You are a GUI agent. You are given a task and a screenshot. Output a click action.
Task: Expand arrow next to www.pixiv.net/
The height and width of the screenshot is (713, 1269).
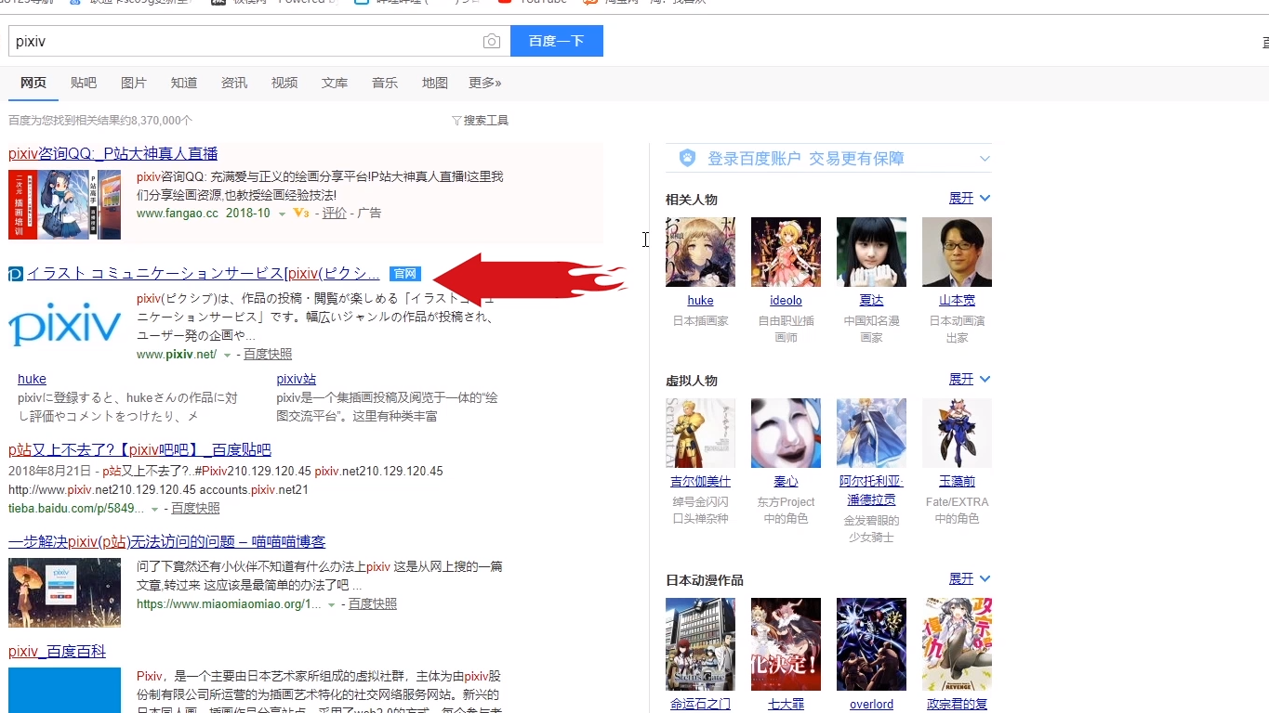(x=227, y=356)
